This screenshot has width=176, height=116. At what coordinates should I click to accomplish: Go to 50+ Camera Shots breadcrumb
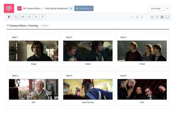pos(33,9)
